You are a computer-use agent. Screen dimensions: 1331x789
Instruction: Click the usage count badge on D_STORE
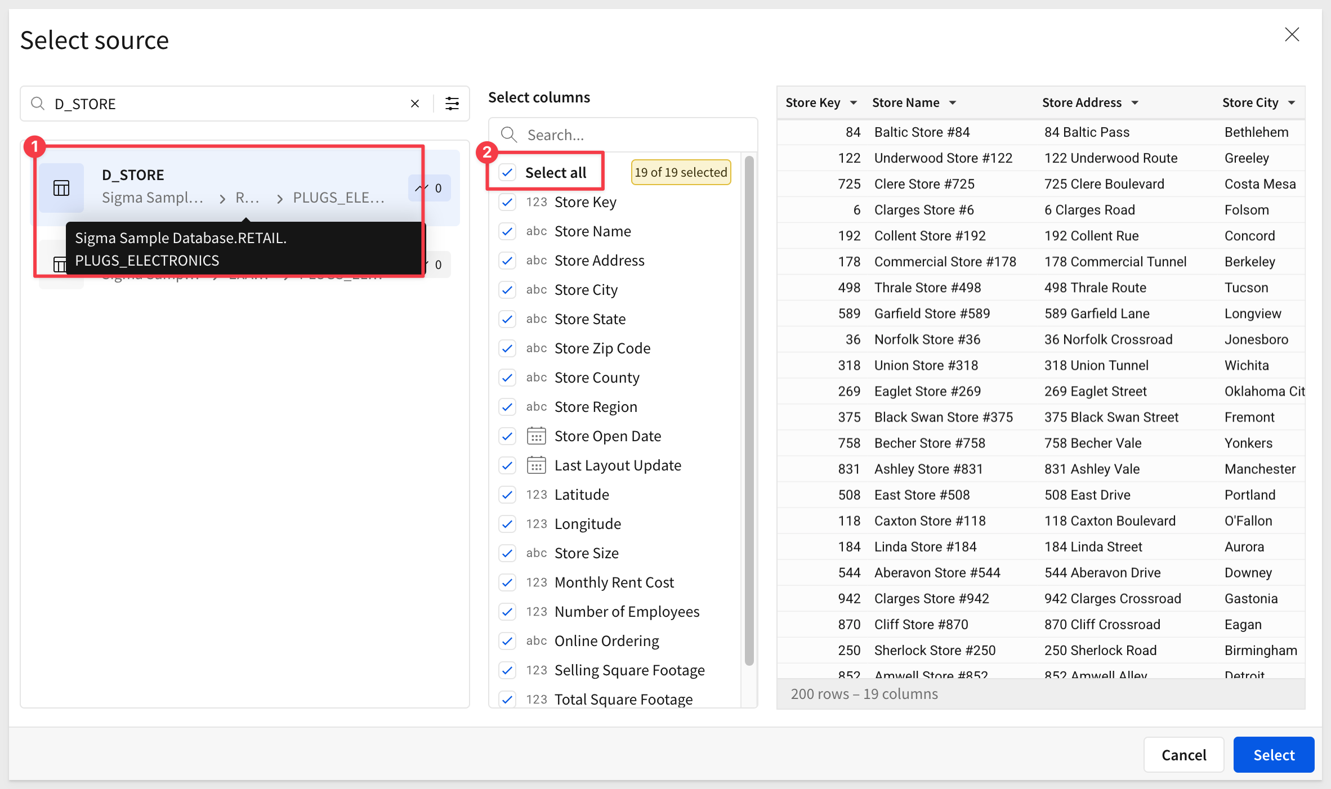pyautogui.click(x=429, y=188)
